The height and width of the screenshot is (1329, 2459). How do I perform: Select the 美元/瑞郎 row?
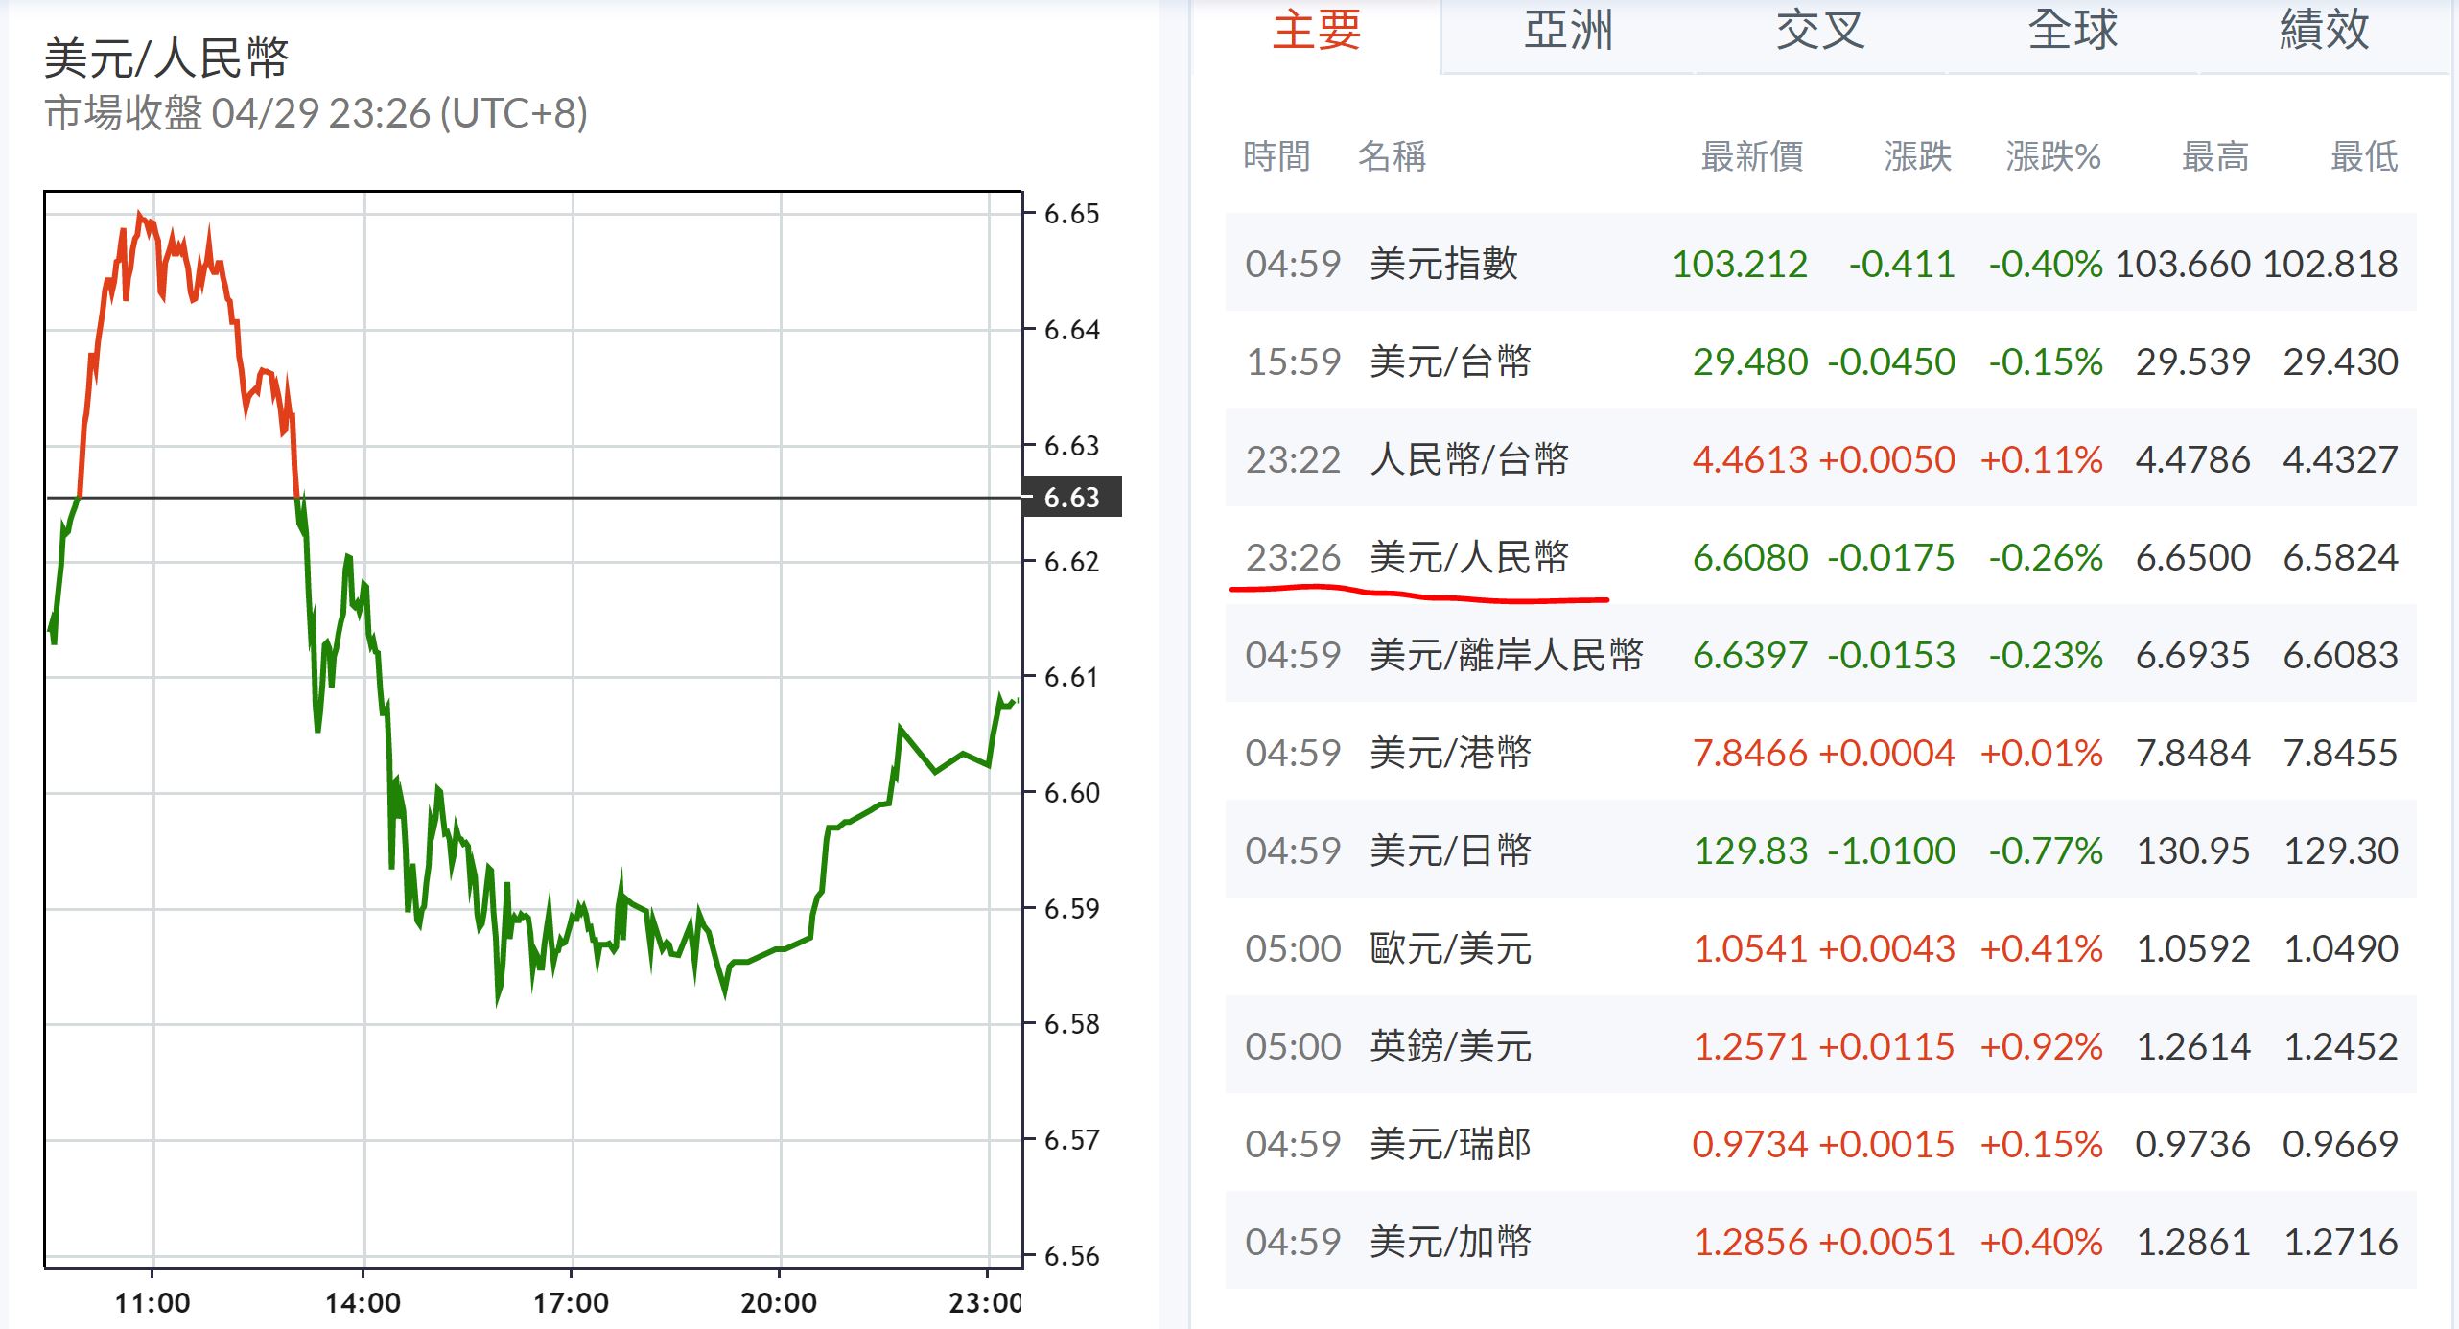[x=1450, y=1144]
